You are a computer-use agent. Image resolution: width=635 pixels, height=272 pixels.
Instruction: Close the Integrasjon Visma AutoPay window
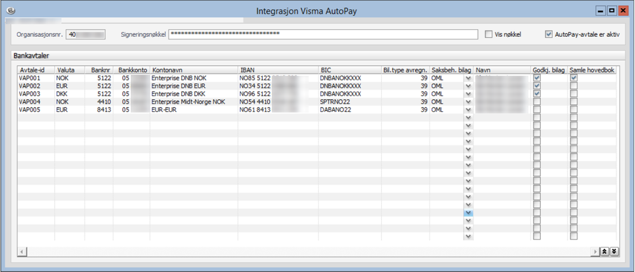pyautogui.click(x=622, y=11)
